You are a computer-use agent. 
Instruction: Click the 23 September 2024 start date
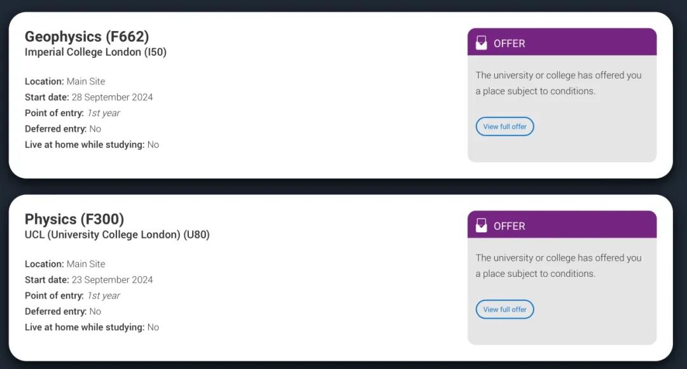coord(112,279)
